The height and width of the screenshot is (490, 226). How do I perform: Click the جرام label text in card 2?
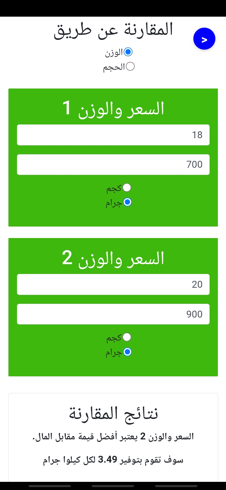114,353
